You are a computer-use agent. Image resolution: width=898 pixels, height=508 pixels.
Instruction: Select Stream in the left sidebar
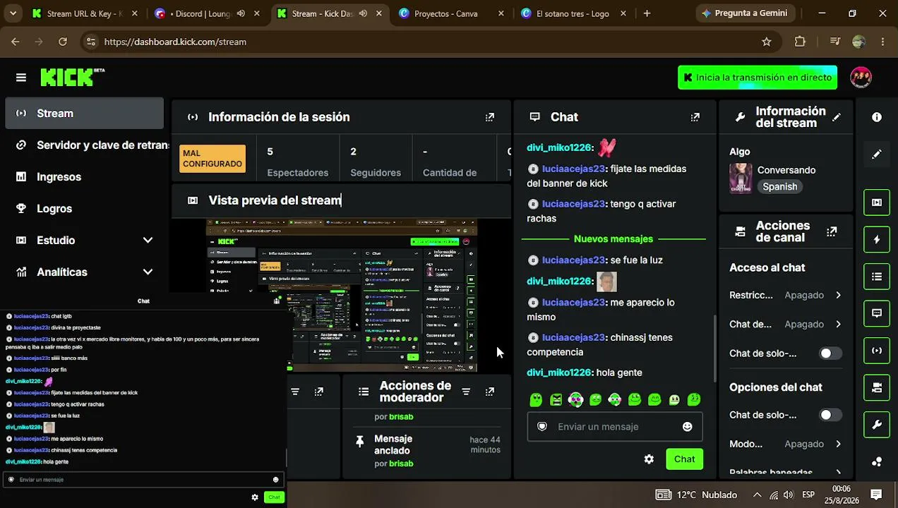pos(85,114)
